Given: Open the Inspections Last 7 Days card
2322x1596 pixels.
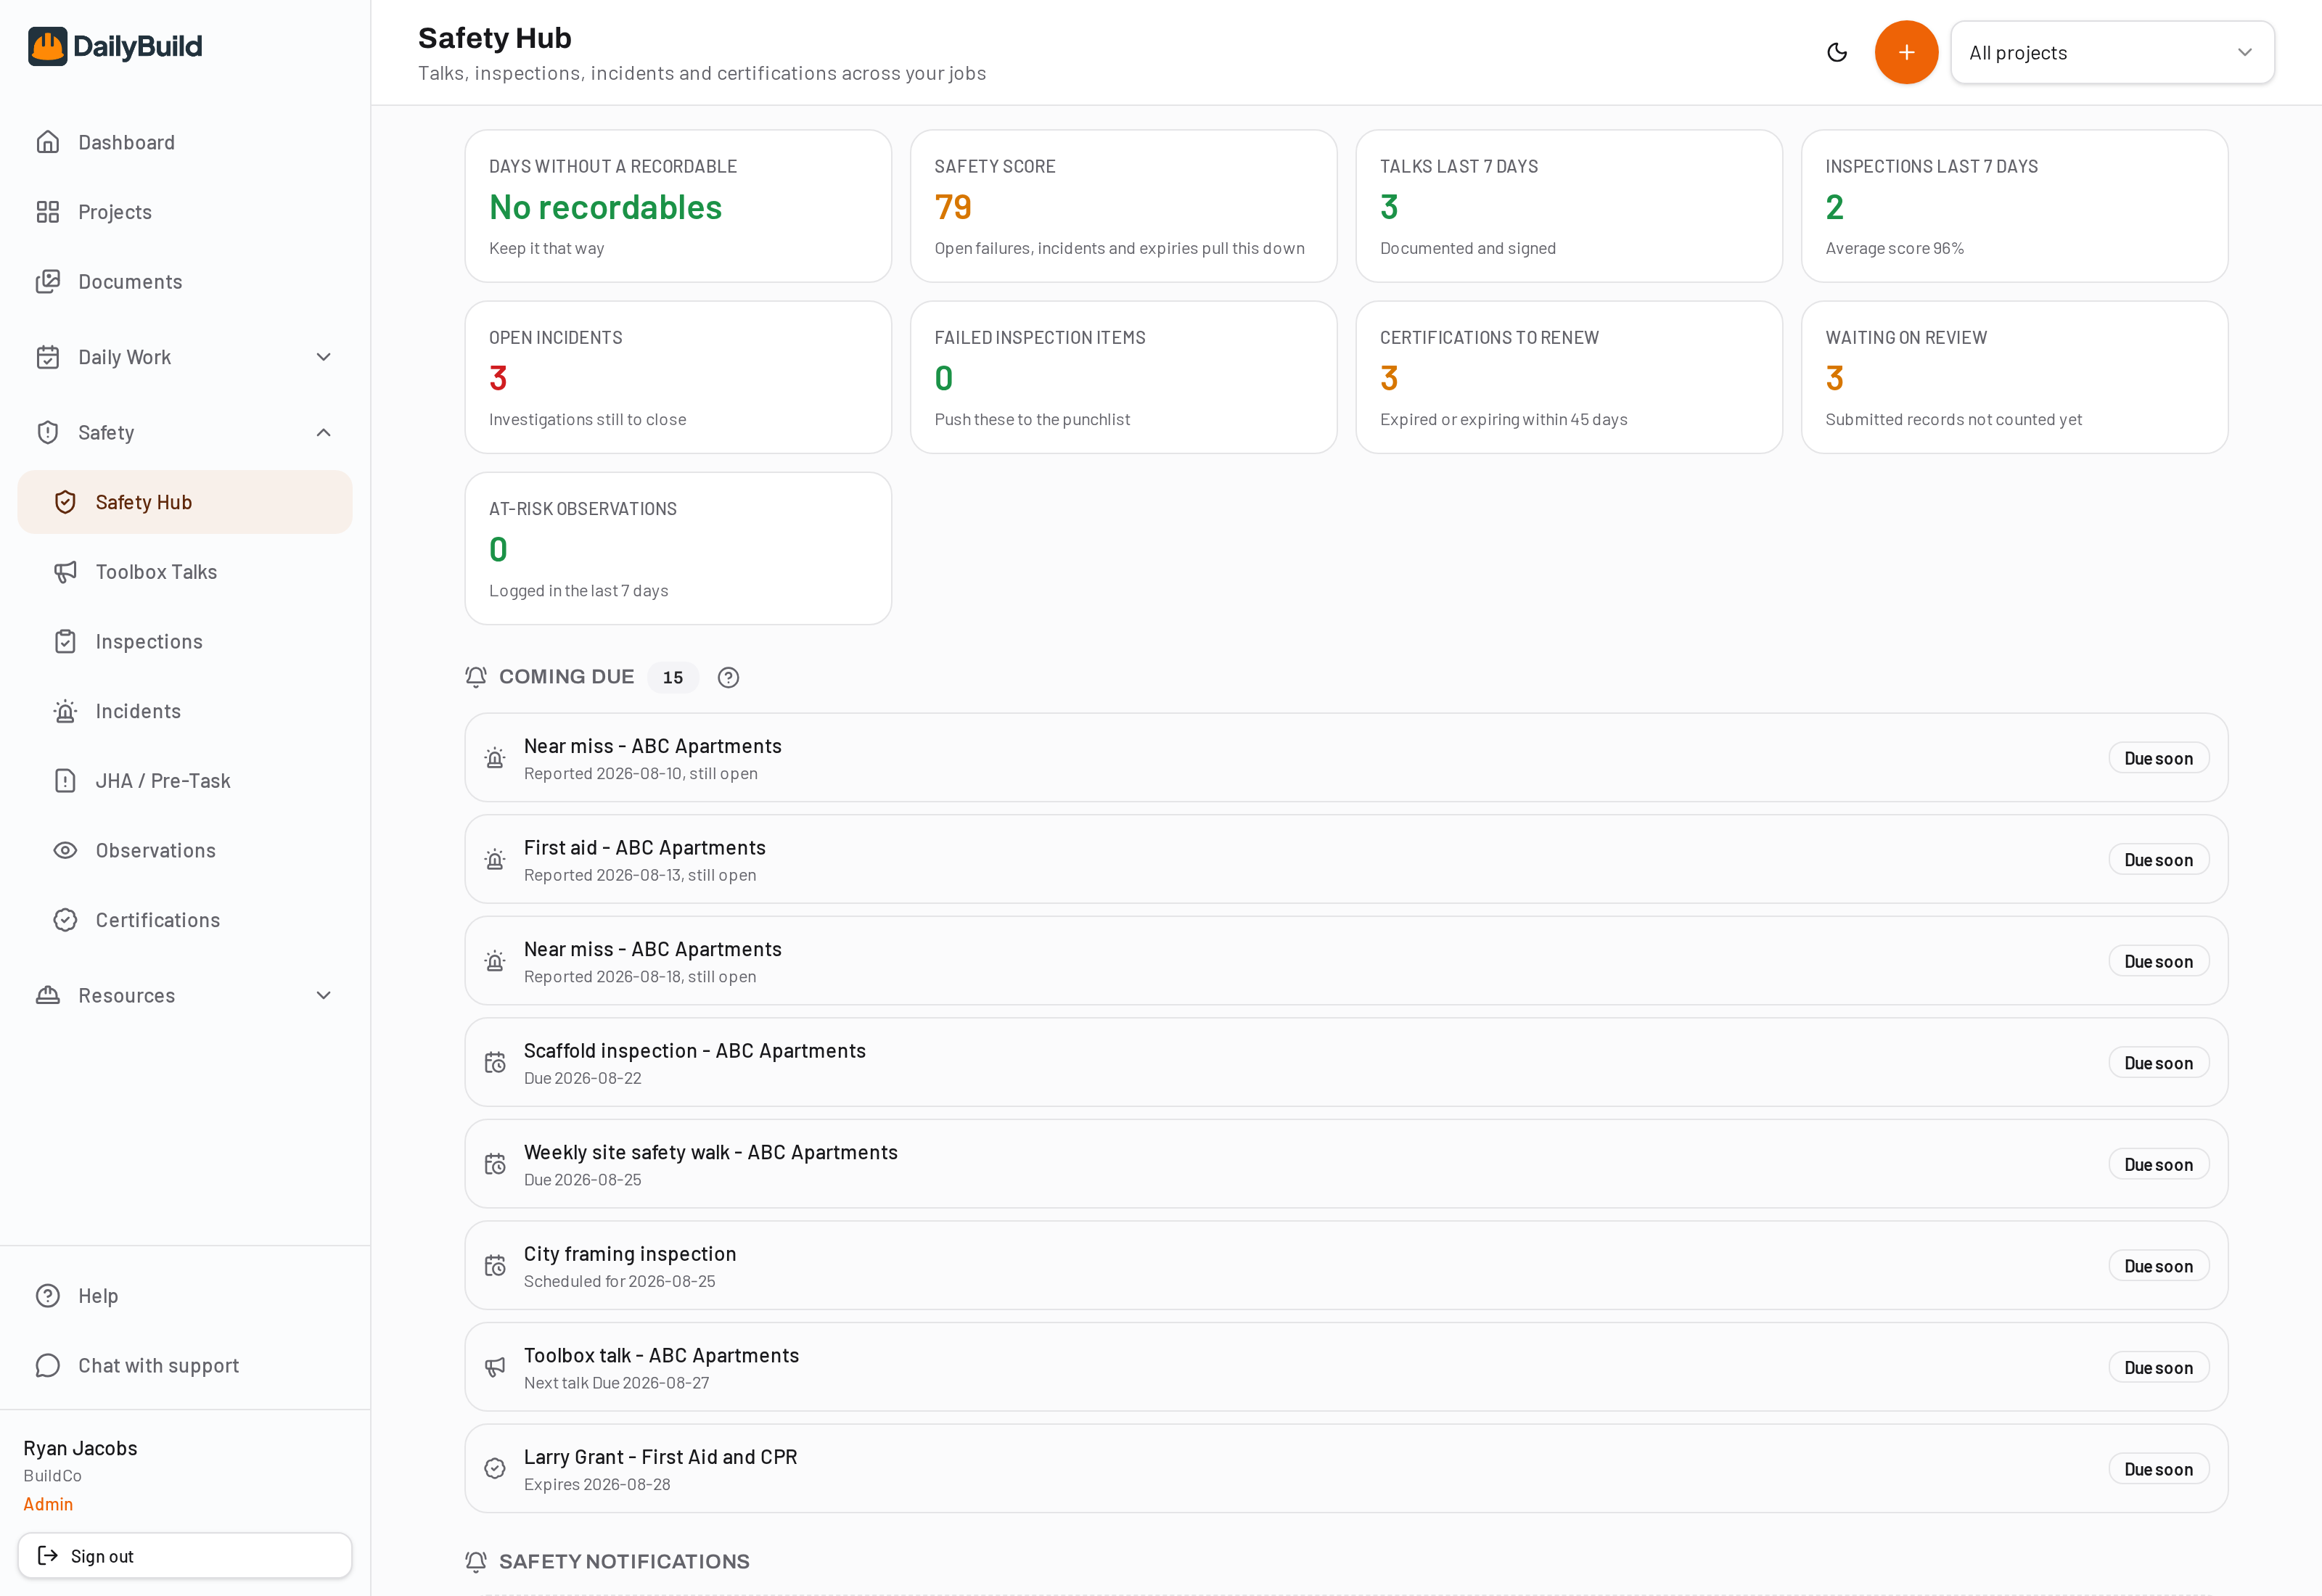Looking at the screenshot, I should click(x=2014, y=206).
